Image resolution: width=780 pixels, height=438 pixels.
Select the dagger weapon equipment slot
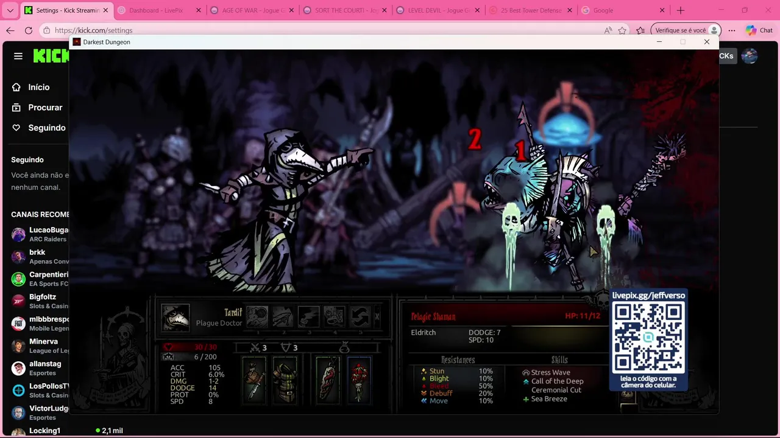pyautogui.click(x=254, y=380)
